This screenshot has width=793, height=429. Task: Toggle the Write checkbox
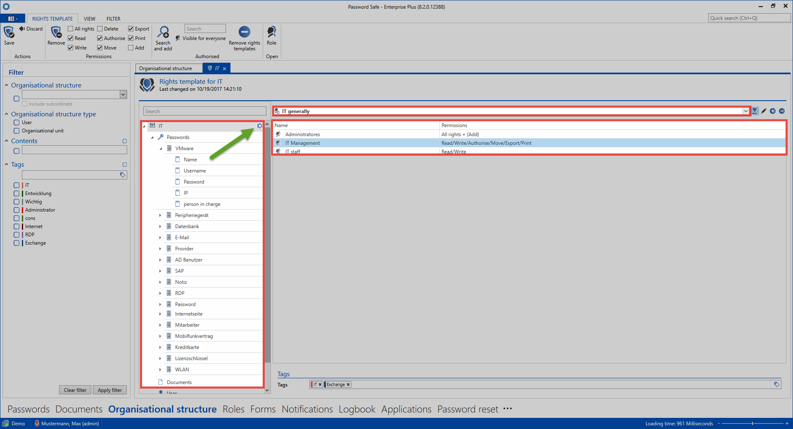tap(71, 48)
